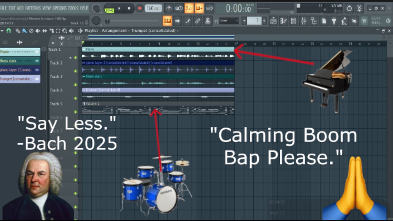Select the playlist Playback speaker tool

click(x=72, y=31)
